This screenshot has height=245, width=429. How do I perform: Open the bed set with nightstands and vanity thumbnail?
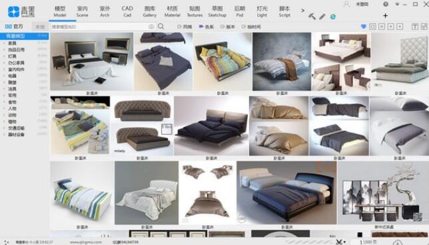(92, 62)
